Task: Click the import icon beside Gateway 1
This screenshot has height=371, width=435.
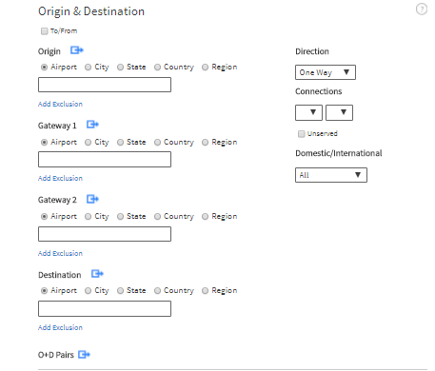Action: click(x=92, y=125)
